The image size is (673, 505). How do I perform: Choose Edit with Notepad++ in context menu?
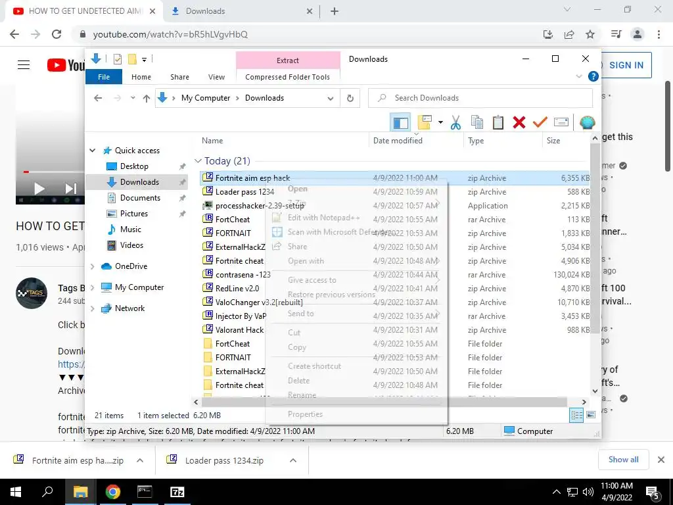pos(323,218)
